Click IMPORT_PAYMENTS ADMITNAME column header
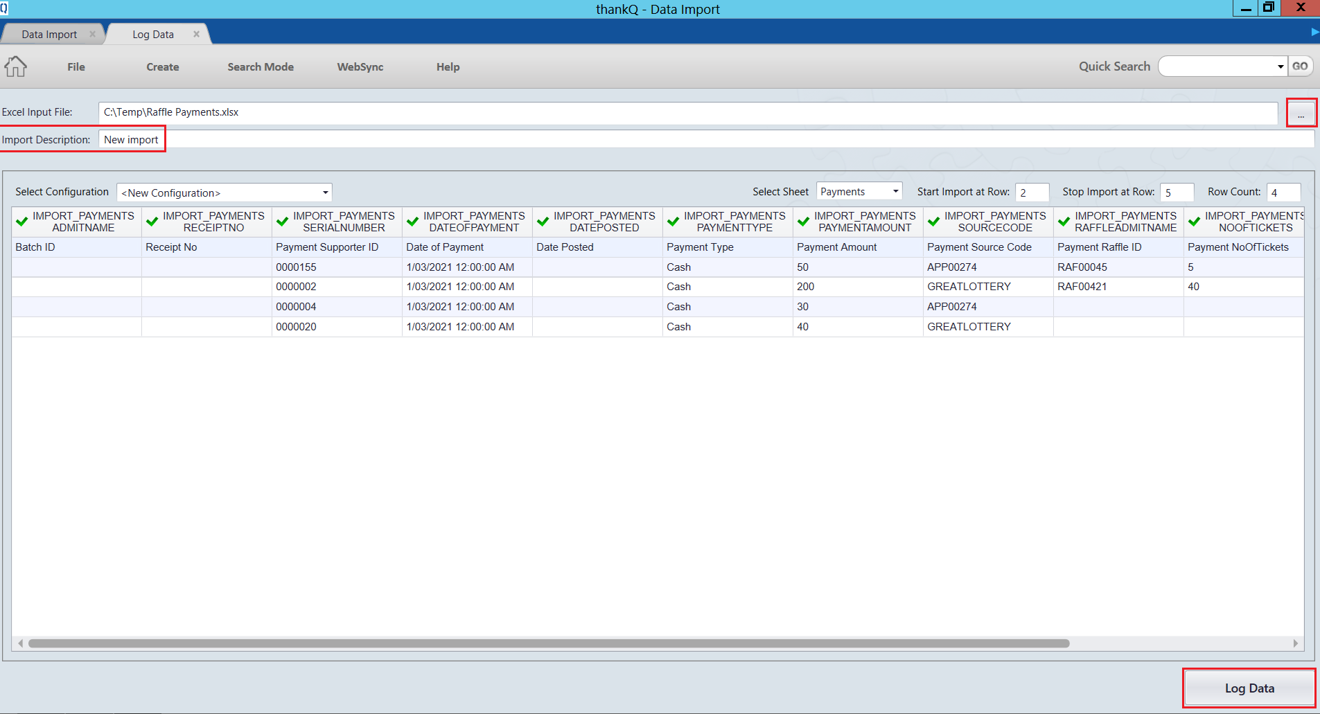Viewport: 1320px width, 714px height. [77, 222]
